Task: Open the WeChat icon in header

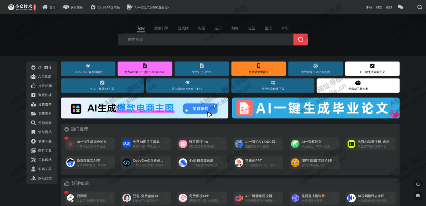Action: point(400,7)
